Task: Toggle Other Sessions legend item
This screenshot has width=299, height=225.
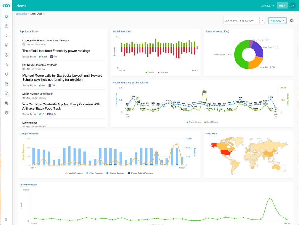Action: click(x=94, y=173)
